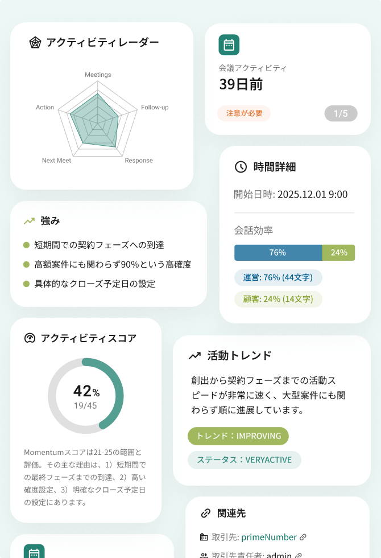The width and height of the screenshot is (381, 558).
Task: Click the 顧客: 24% (14文字) chip
Action: point(278,299)
